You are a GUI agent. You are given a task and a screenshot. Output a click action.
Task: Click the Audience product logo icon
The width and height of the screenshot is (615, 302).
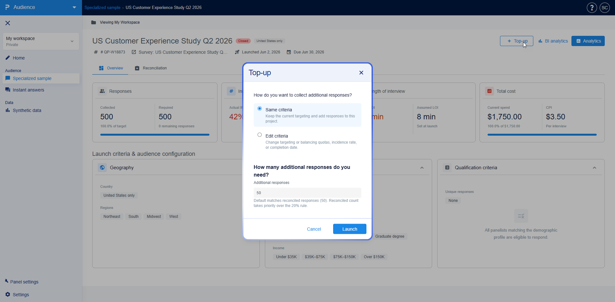[7, 7]
